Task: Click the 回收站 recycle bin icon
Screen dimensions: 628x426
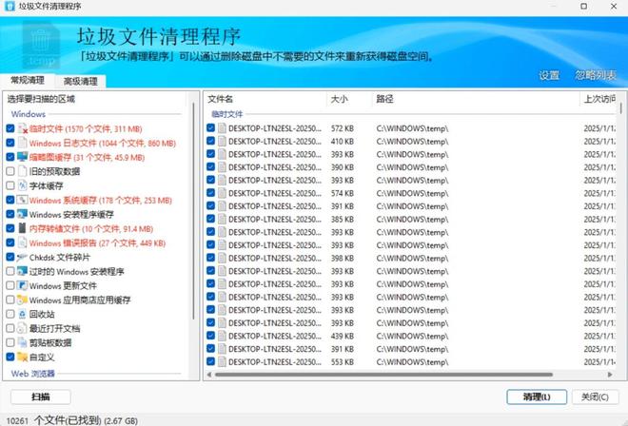Action: click(23, 314)
